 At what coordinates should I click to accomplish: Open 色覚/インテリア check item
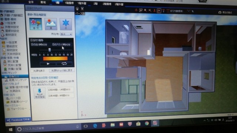click(16, 80)
